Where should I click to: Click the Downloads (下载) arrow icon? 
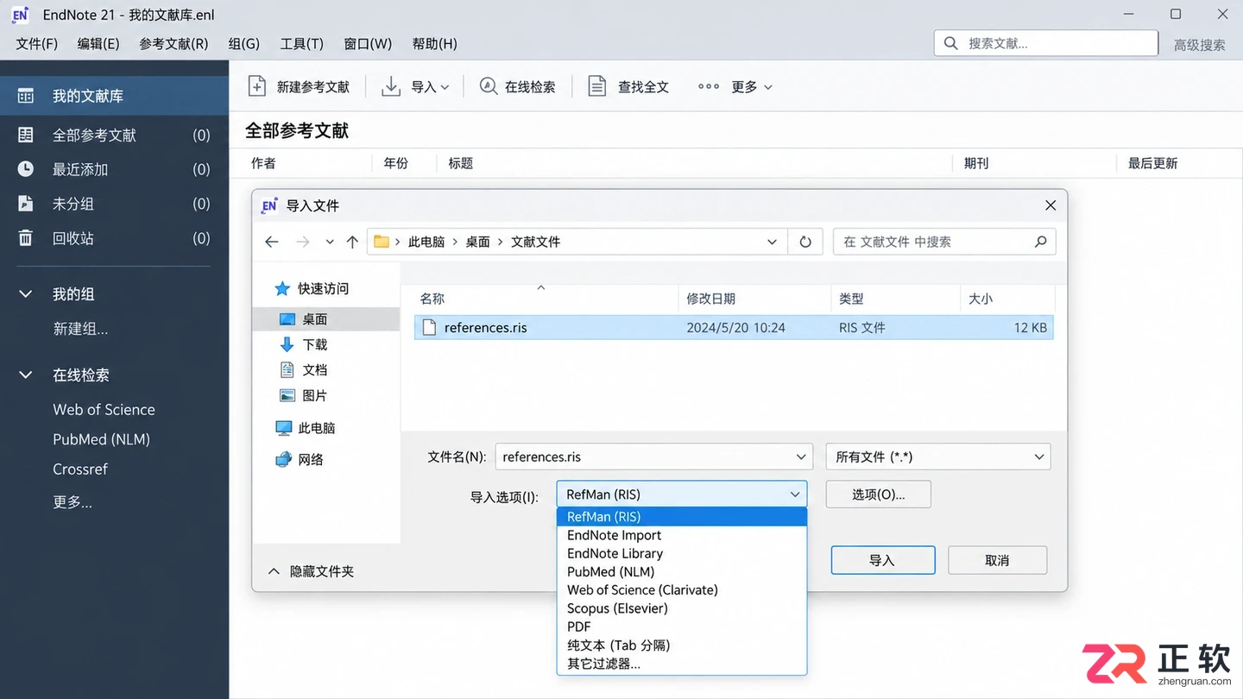click(287, 344)
